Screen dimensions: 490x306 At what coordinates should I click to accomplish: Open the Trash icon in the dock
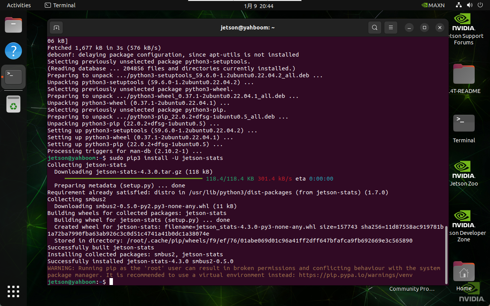coord(13,104)
